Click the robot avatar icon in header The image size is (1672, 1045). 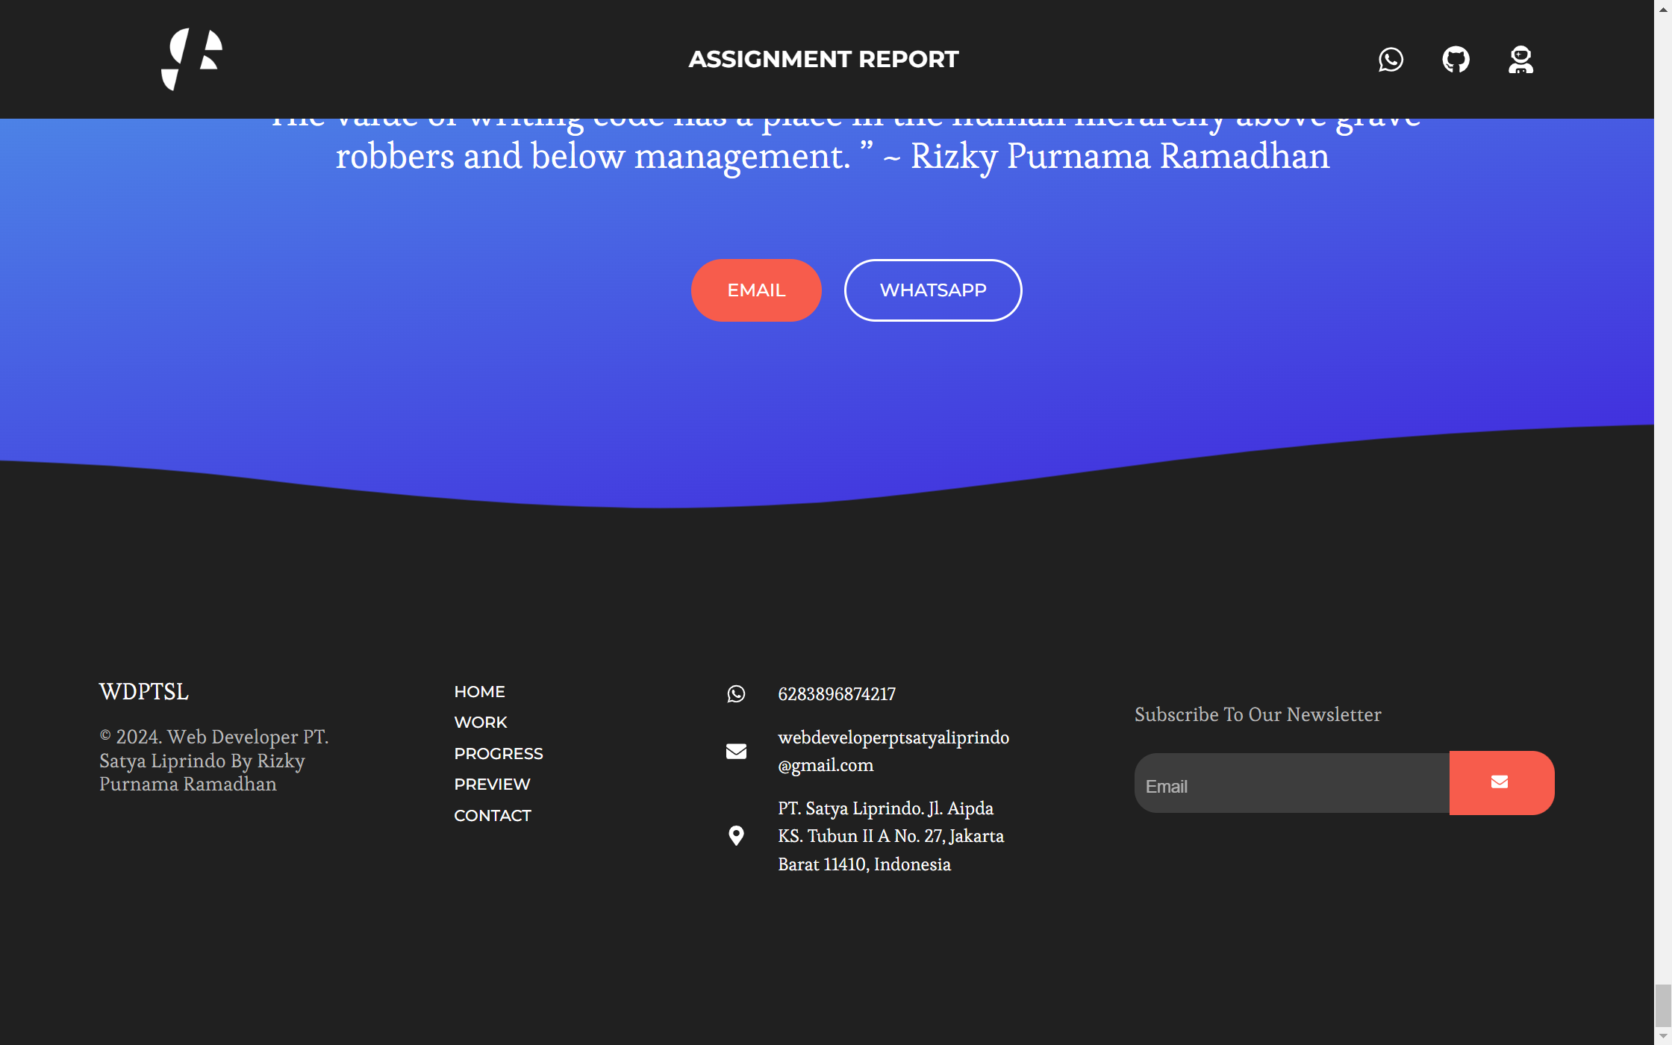click(1520, 60)
